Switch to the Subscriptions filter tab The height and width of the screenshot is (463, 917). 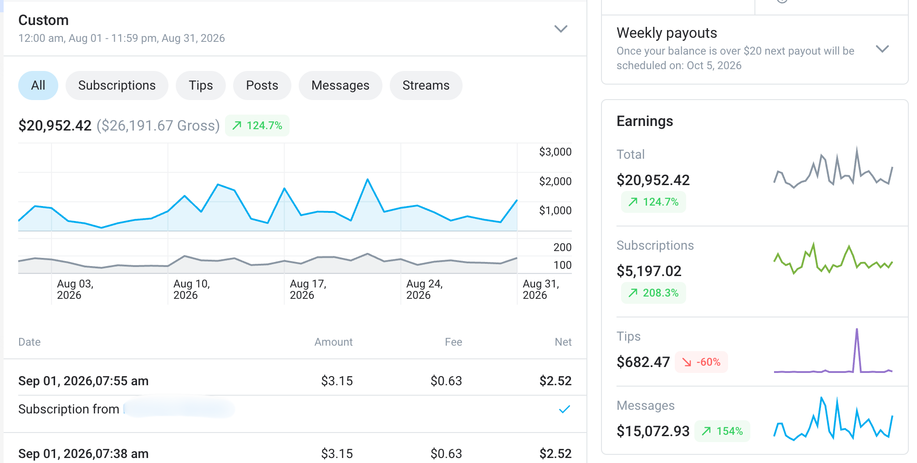[x=117, y=86]
